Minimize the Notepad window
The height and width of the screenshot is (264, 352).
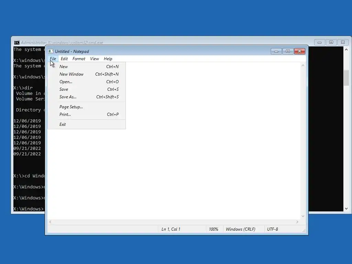coord(276,52)
